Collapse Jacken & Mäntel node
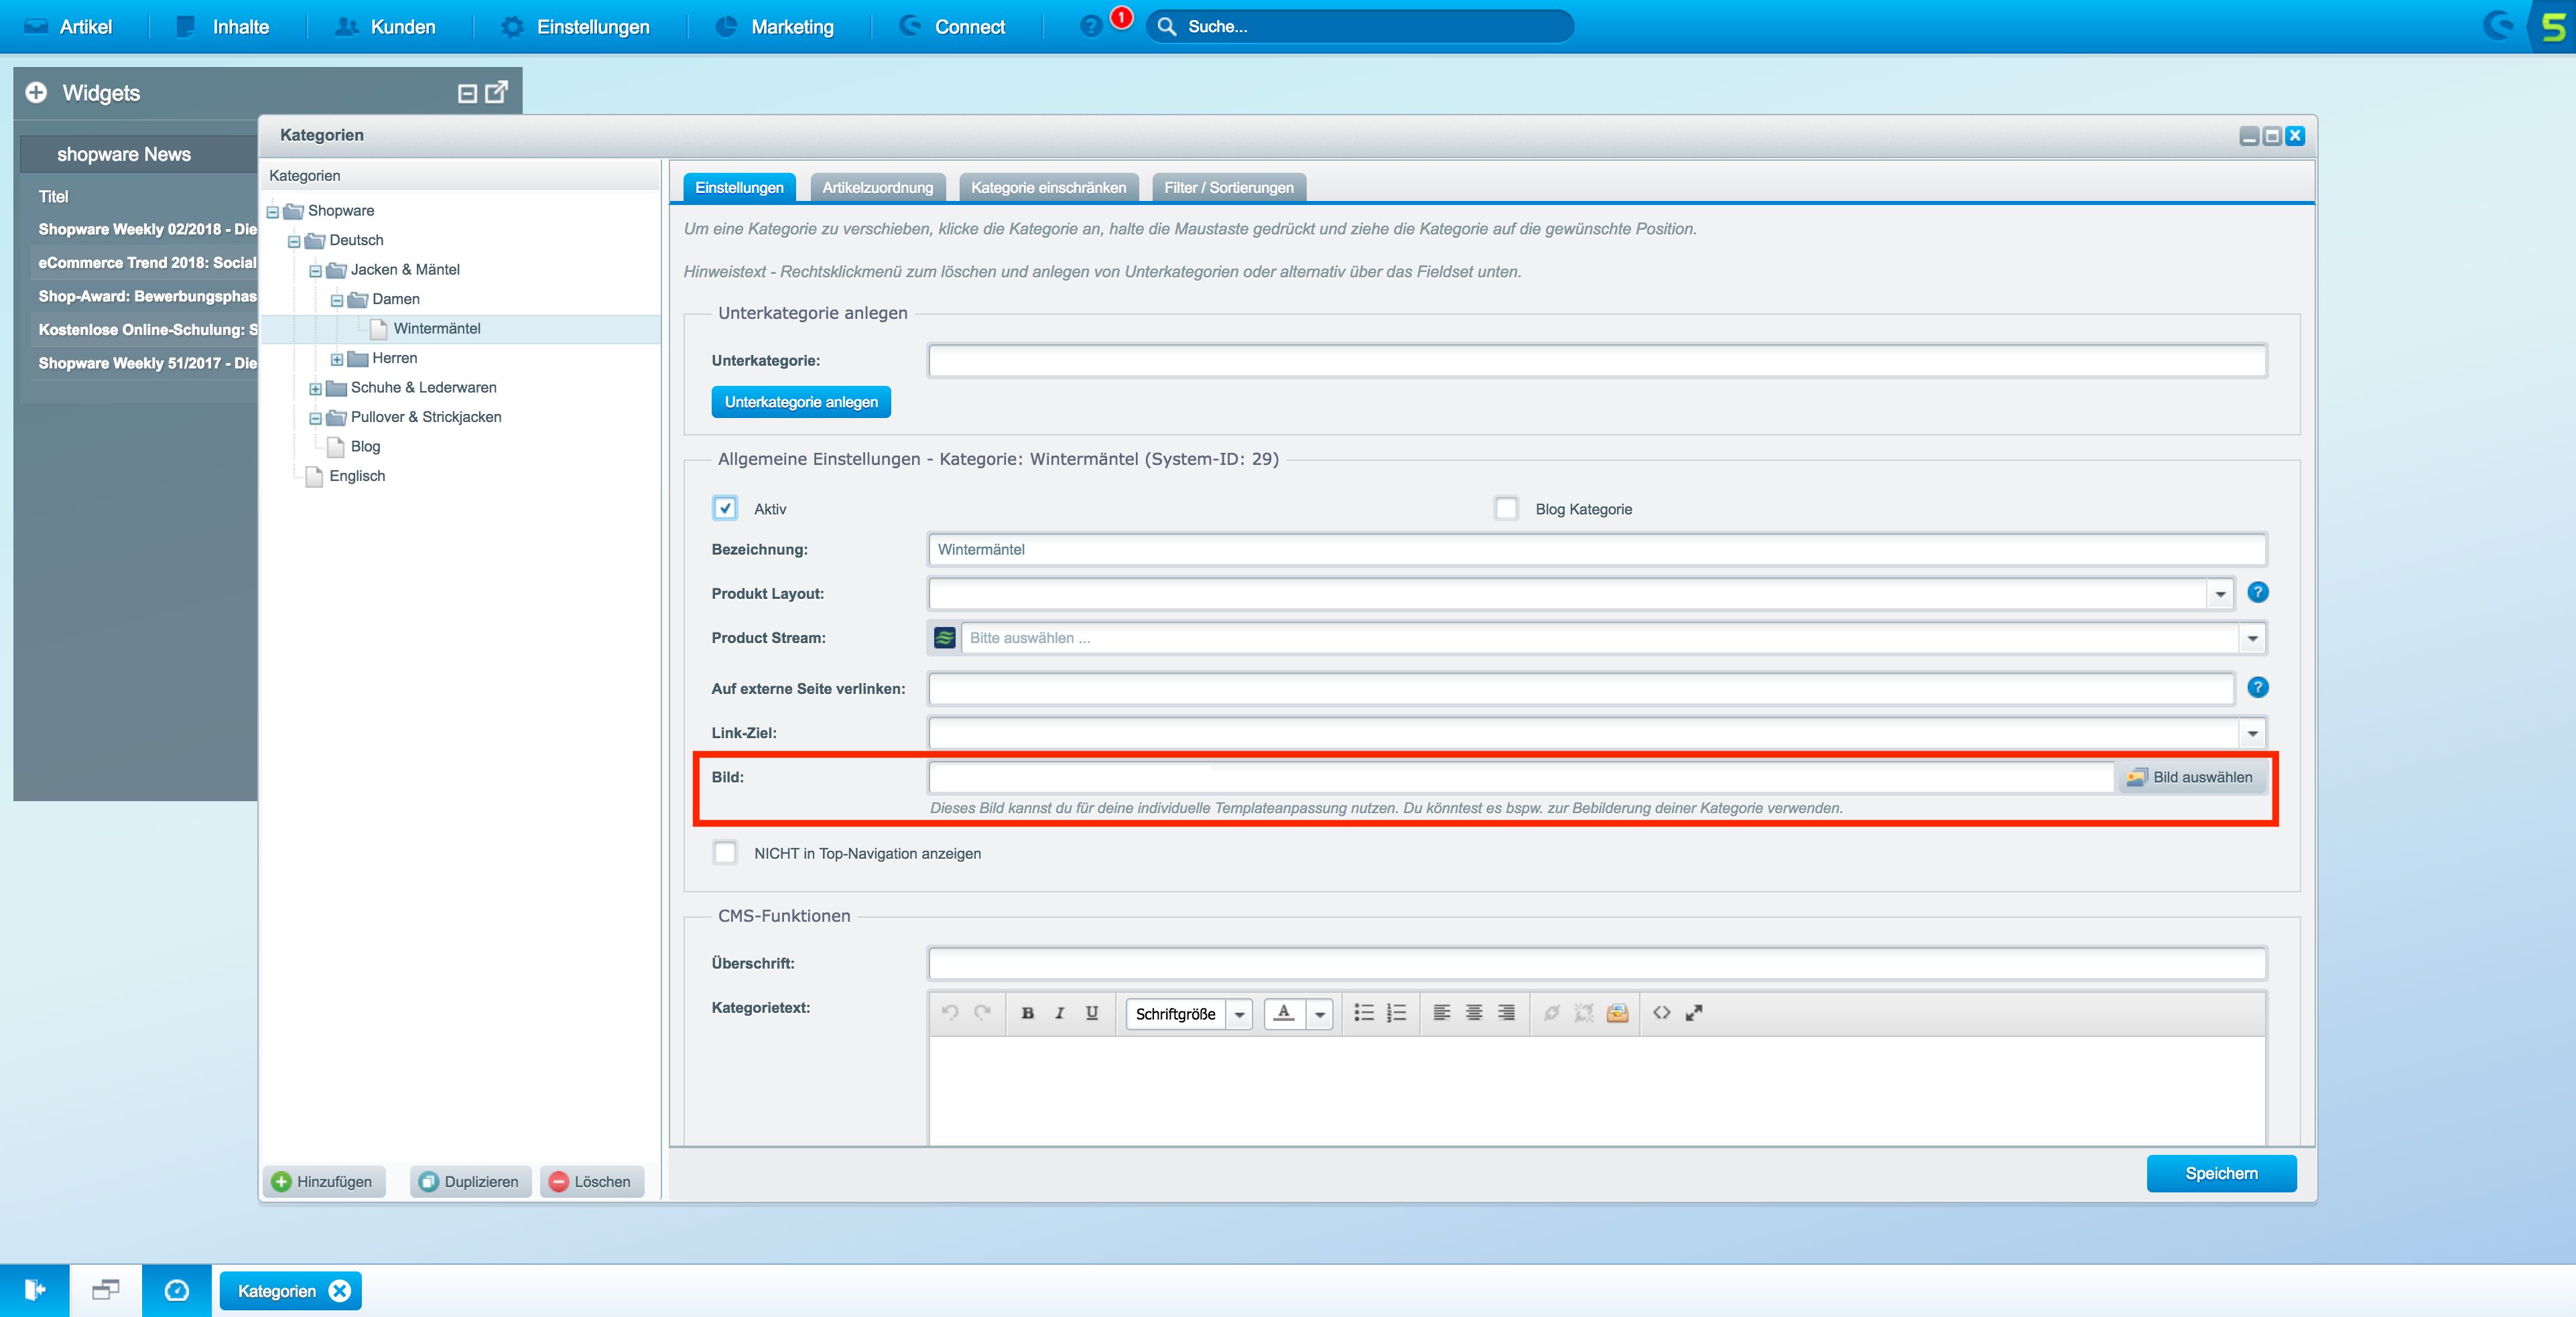Screen dimensions: 2576x1317 (x=315, y=270)
